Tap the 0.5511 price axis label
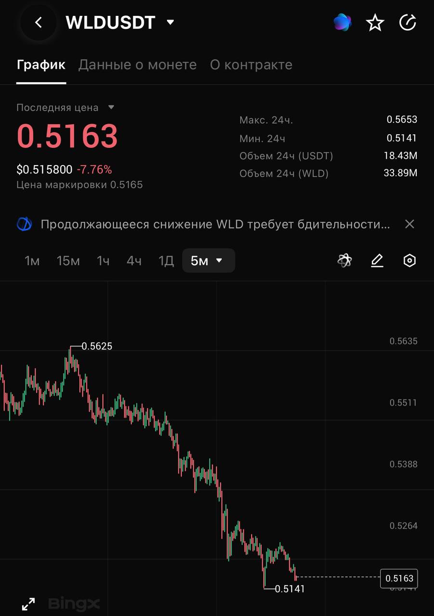 [403, 403]
